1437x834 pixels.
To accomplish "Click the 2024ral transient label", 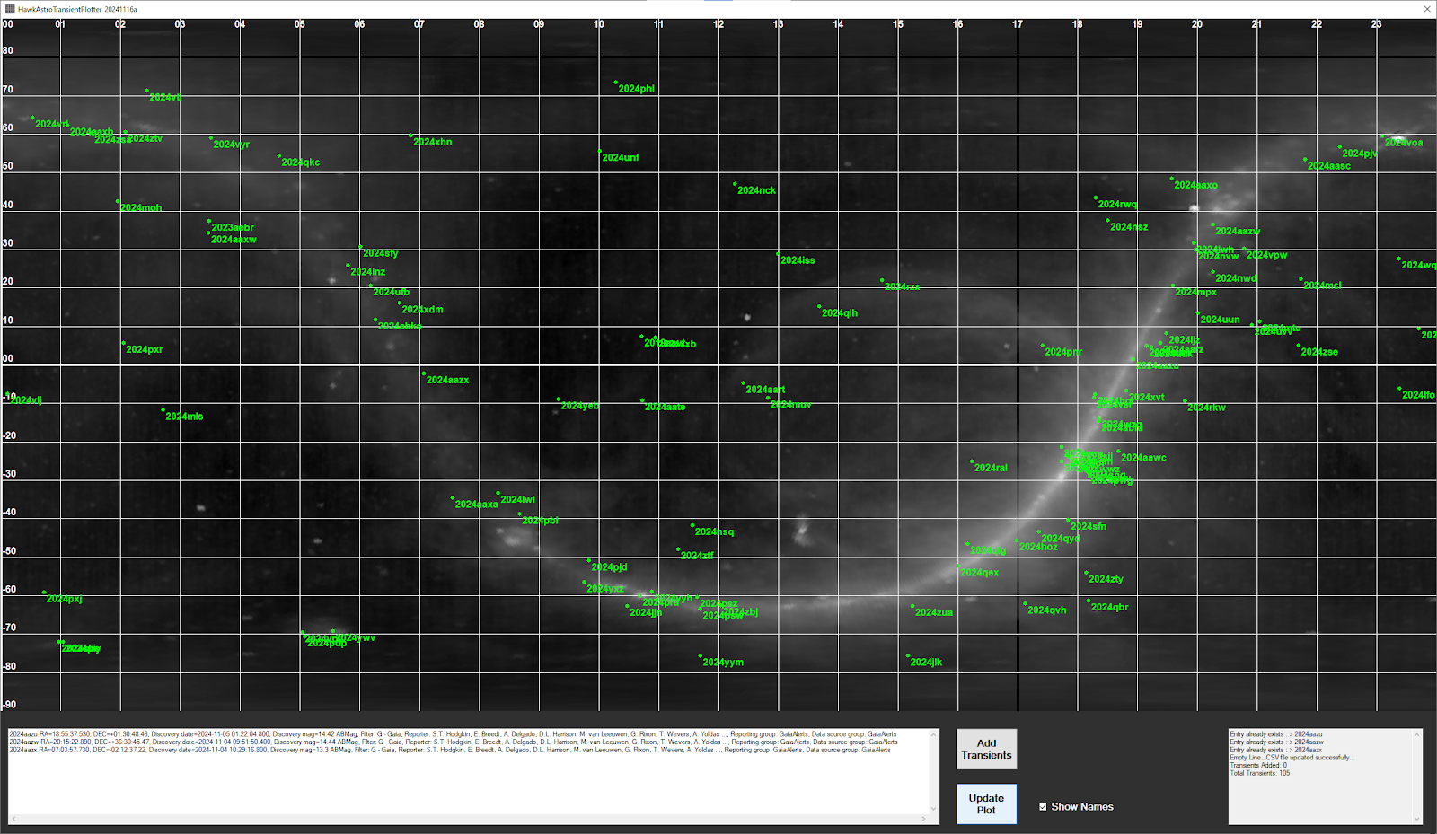I will [x=992, y=469].
